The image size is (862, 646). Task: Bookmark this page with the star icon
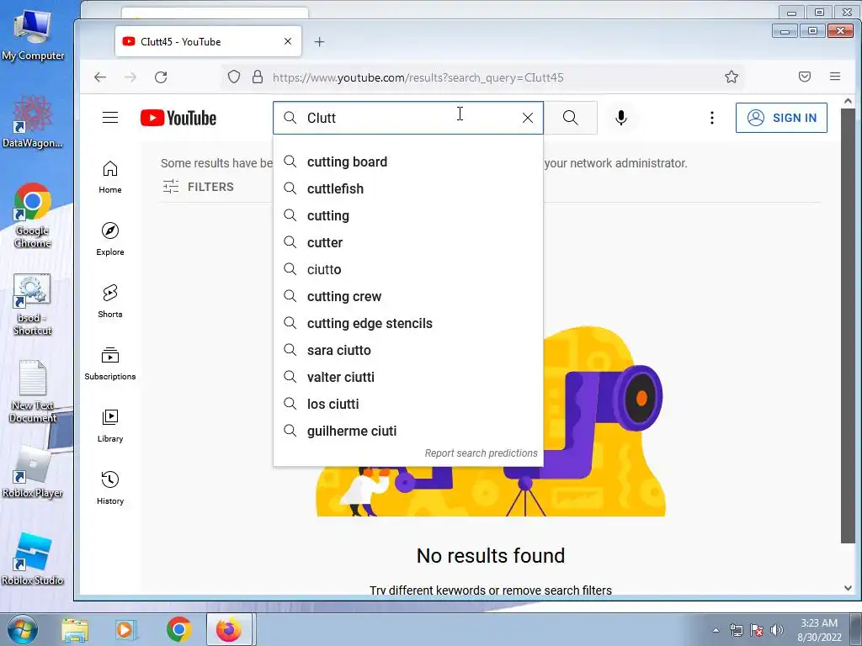732,77
